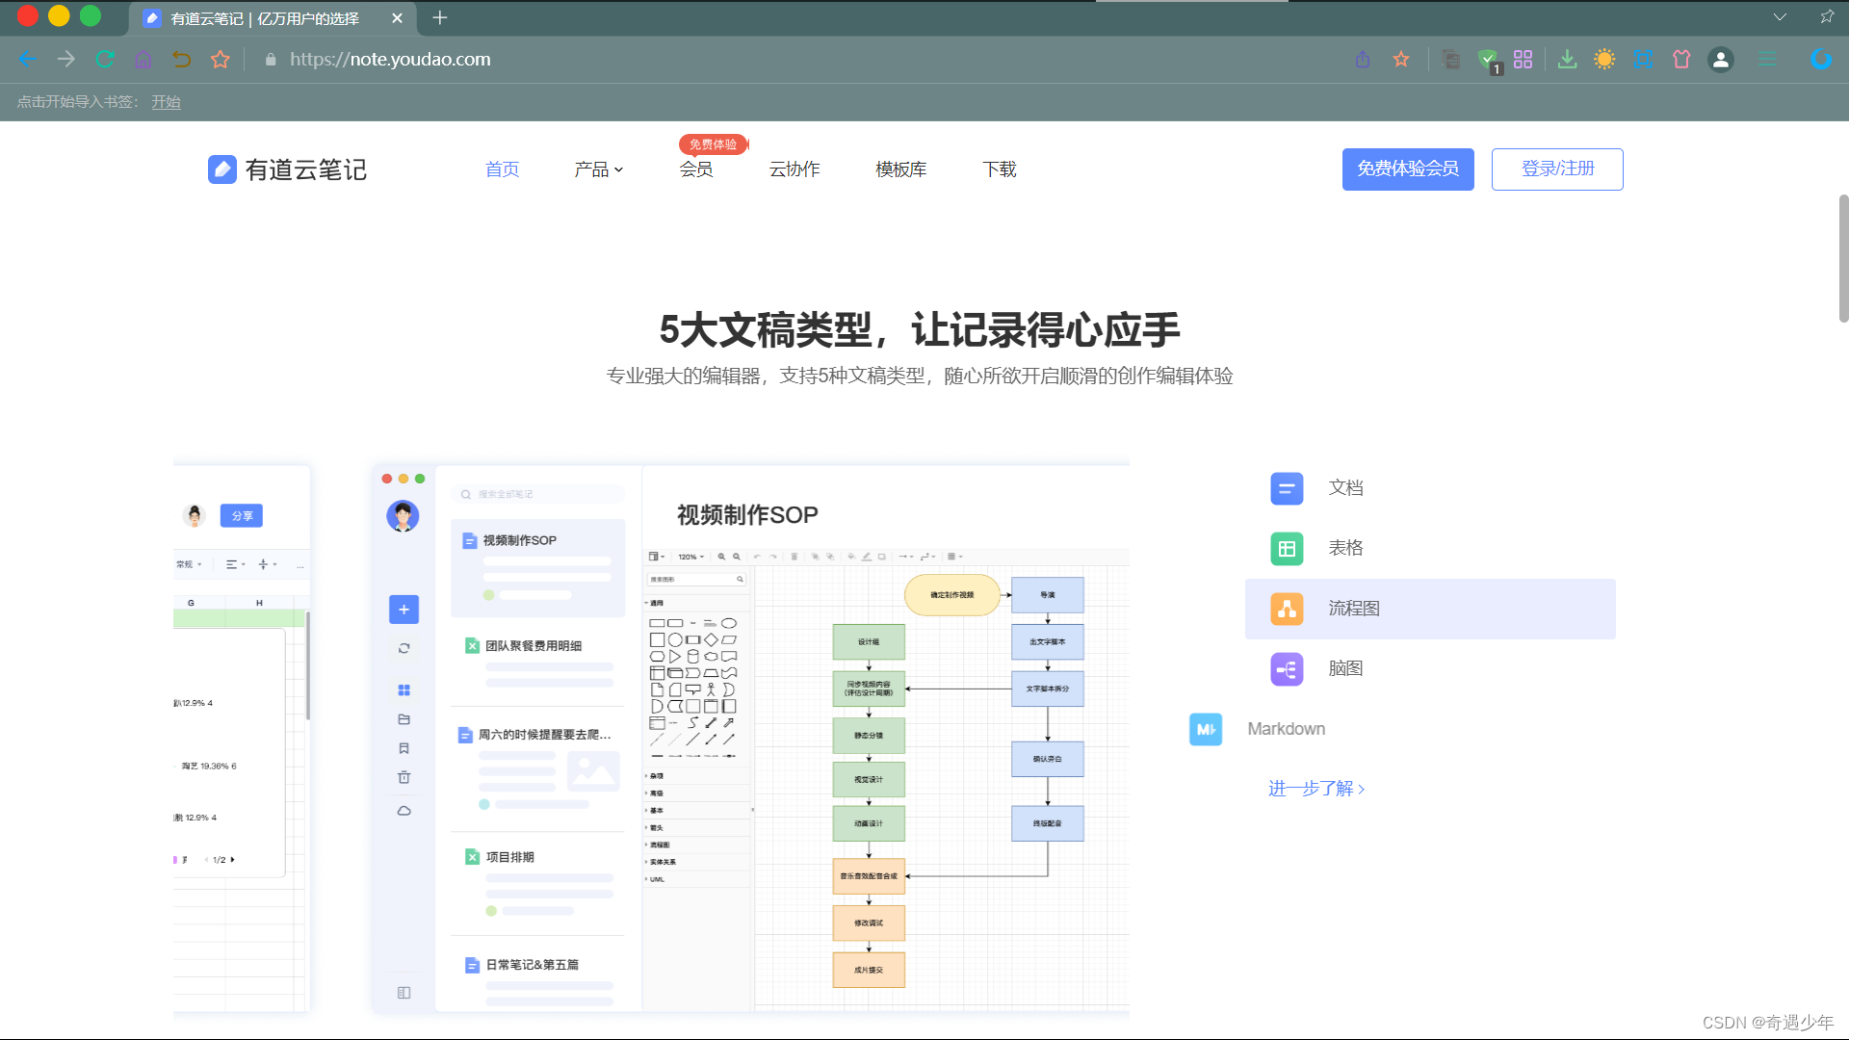Click the browser tab list chevron
The image size is (1849, 1040).
point(1780,17)
